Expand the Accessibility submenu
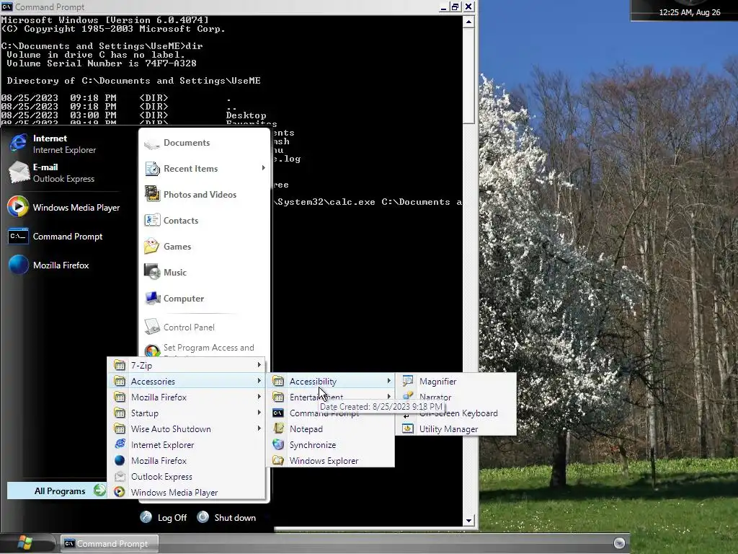The width and height of the screenshot is (738, 554). pyautogui.click(x=332, y=381)
